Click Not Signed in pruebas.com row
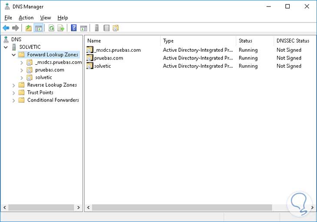Screen dimensions: 317x222 (289, 58)
